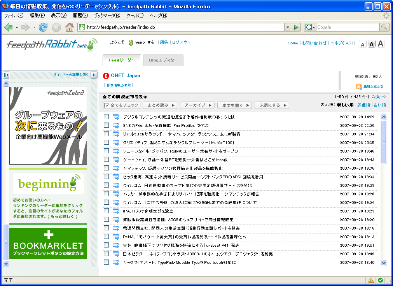
Task: Switch to the Feedリーダー tab
Action: pos(122,60)
